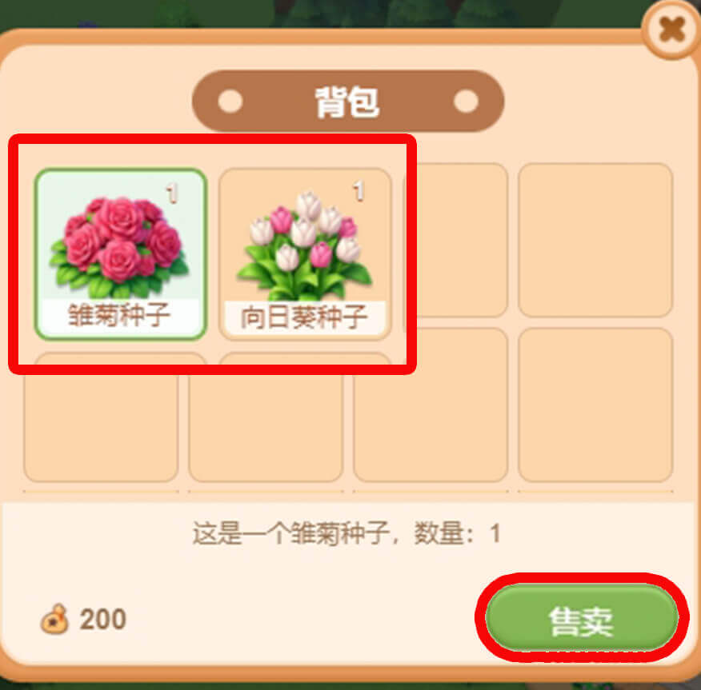Click the 雏菊种子 name label
Screen dimensions: 701x690
coord(119,315)
